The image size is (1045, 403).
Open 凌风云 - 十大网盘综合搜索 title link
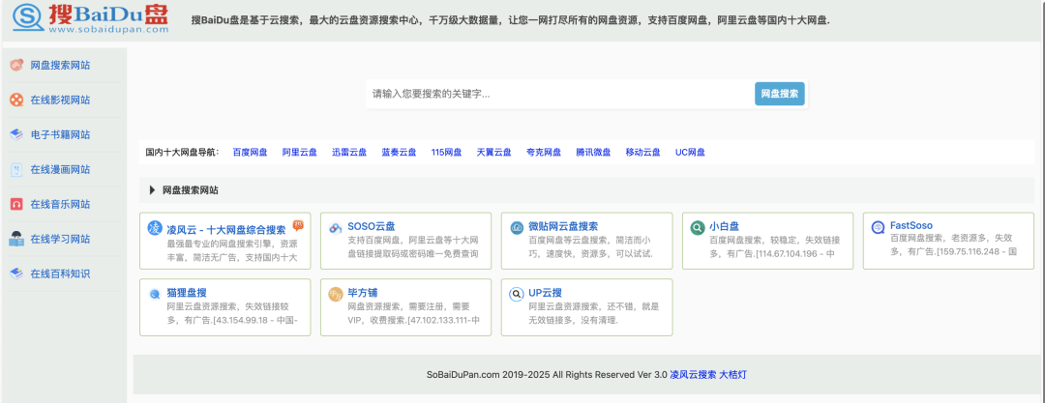point(225,229)
